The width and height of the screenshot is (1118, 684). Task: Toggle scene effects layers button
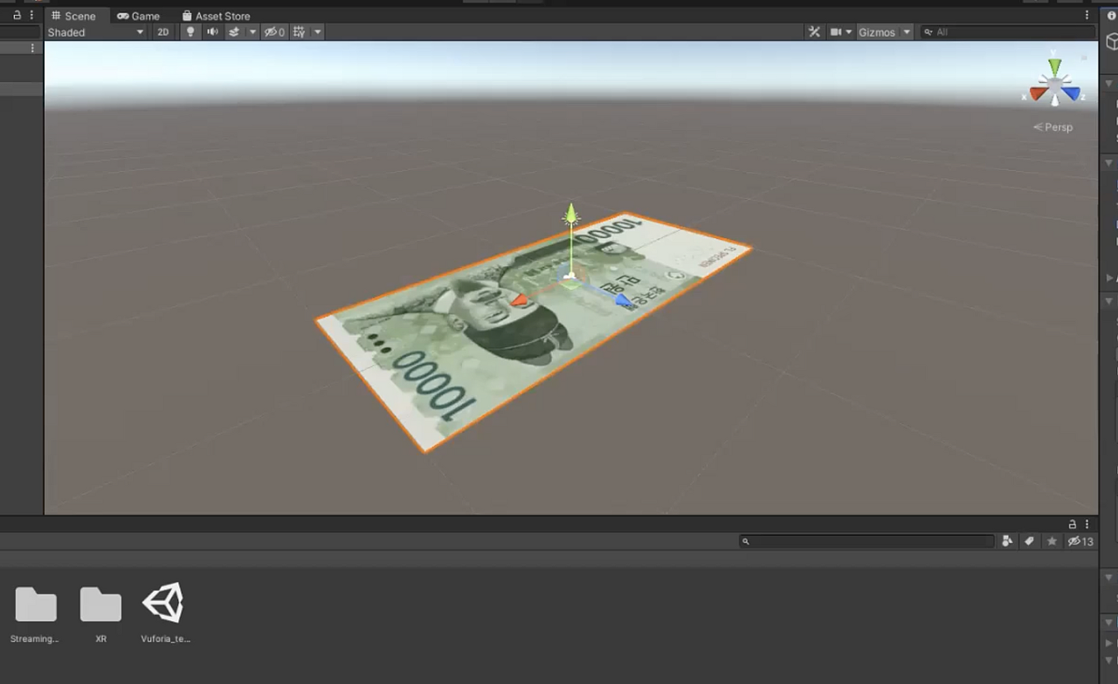coord(234,32)
